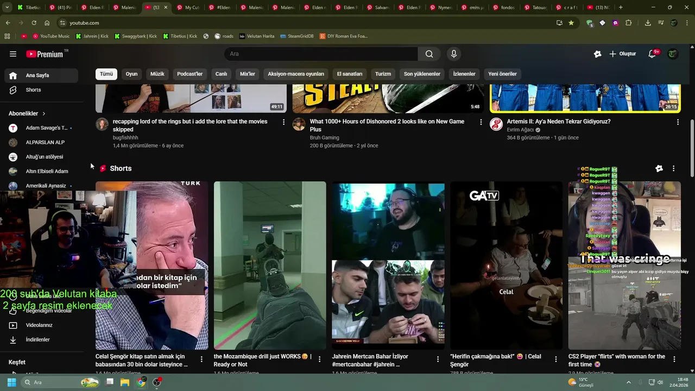The width and height of the screenshot is (695, 391).
Task: Select the El sanatları chip
Action: (x=349, y=74)
